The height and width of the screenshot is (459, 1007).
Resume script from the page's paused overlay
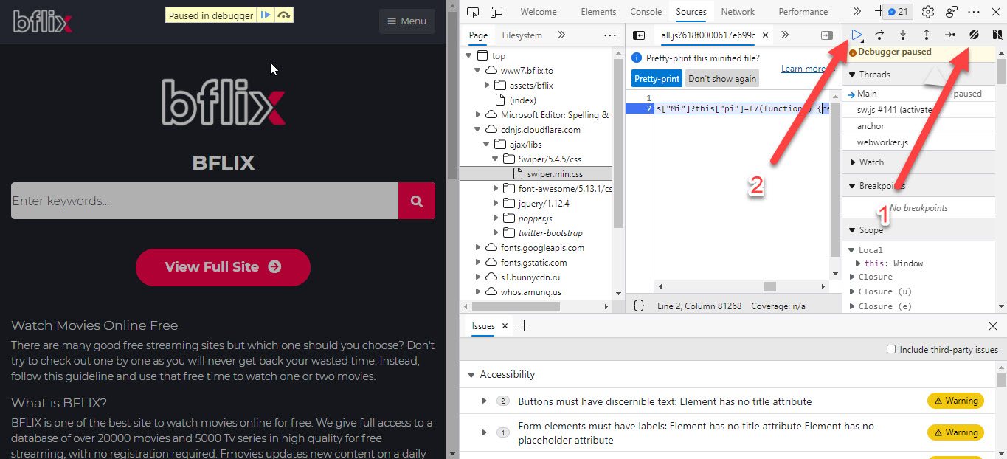(x=266, y=15)
